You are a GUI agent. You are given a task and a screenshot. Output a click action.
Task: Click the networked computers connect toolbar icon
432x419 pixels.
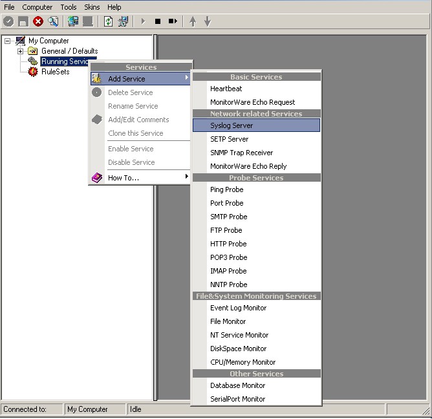73,21
